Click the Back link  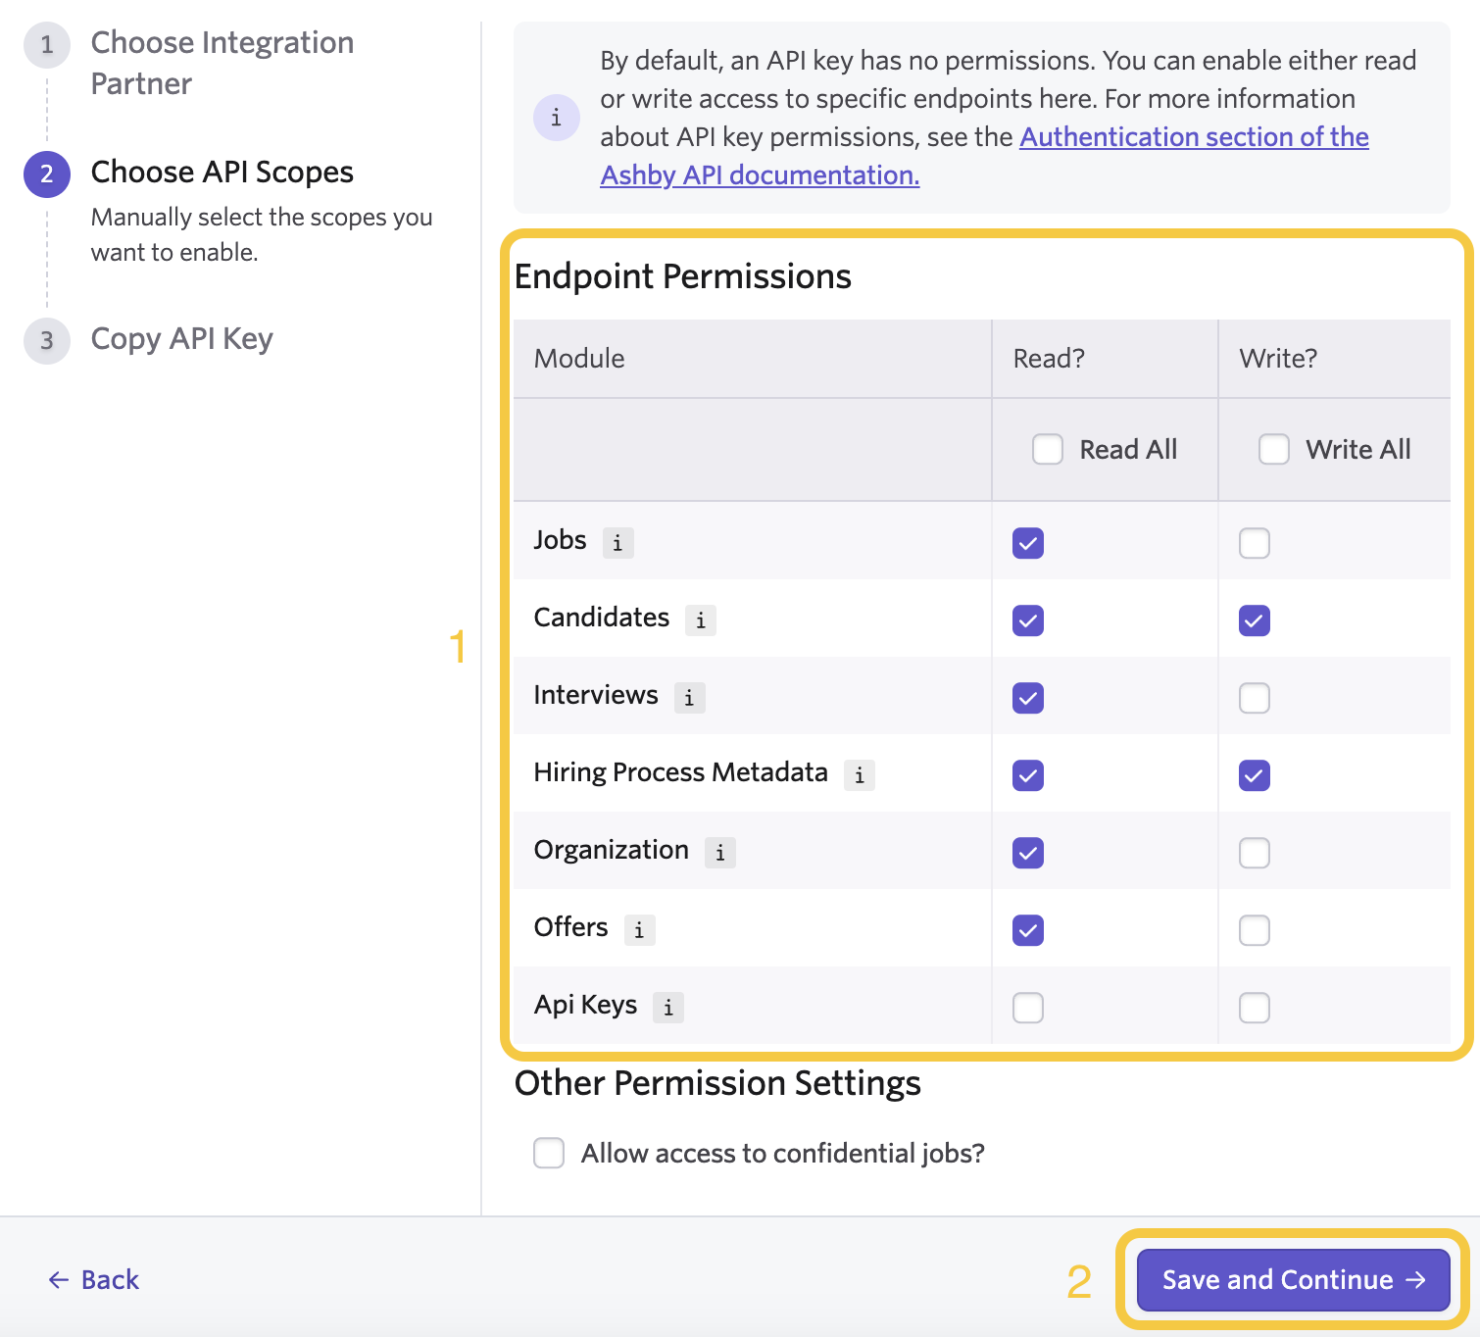tap(93, 1279)
